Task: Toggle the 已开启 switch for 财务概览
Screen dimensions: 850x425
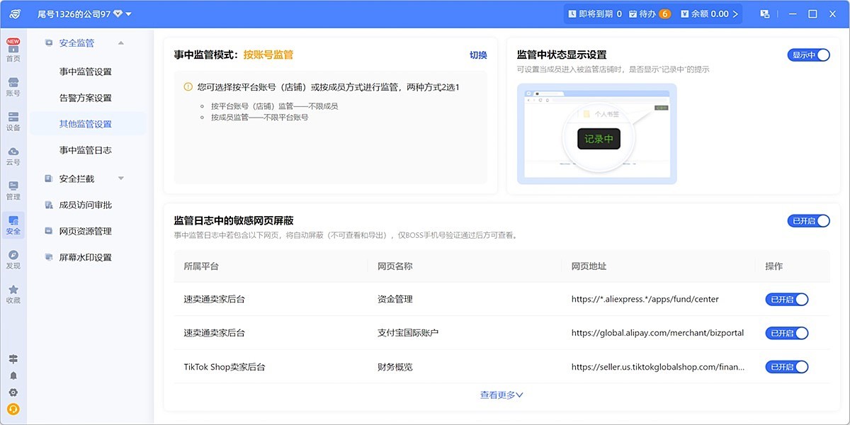Action: tap(787, 367)
